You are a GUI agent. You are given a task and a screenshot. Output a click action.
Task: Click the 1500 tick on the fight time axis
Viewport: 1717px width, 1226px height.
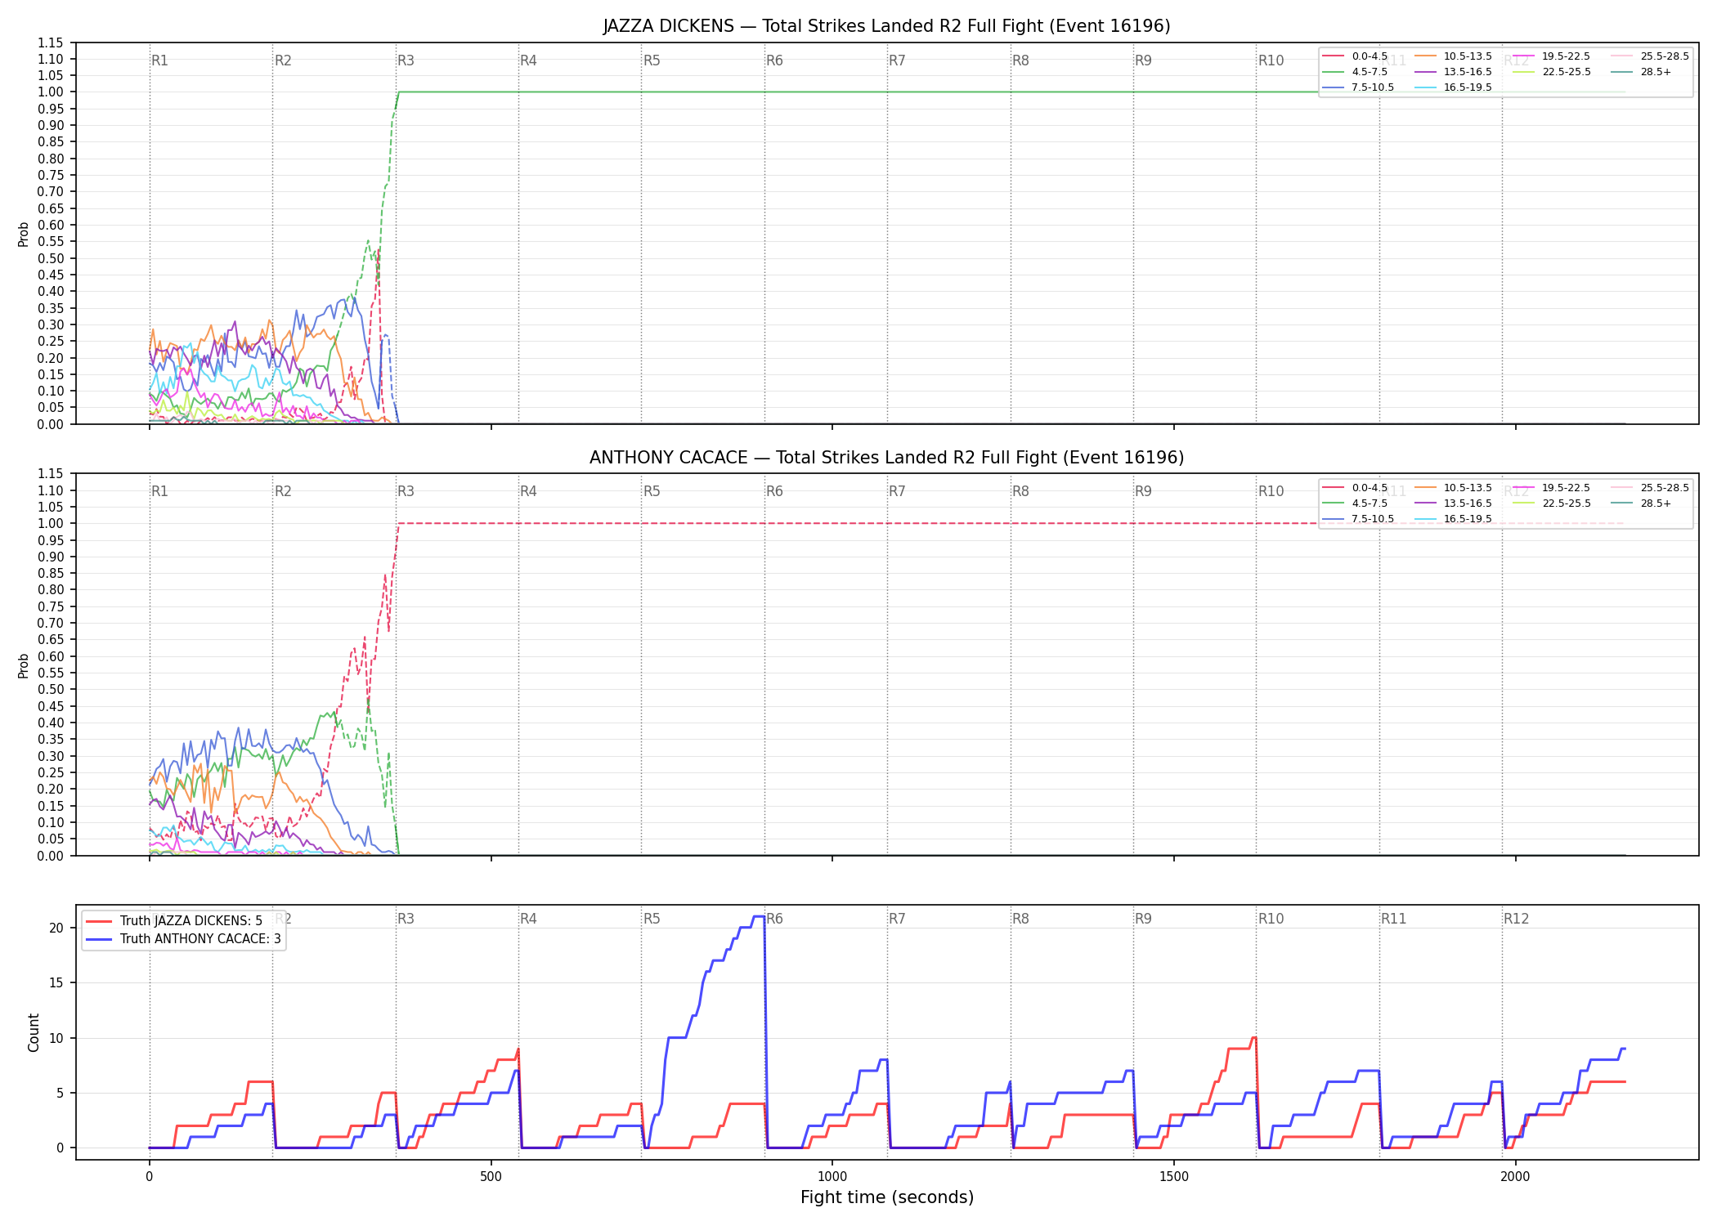(1174, 1177)
